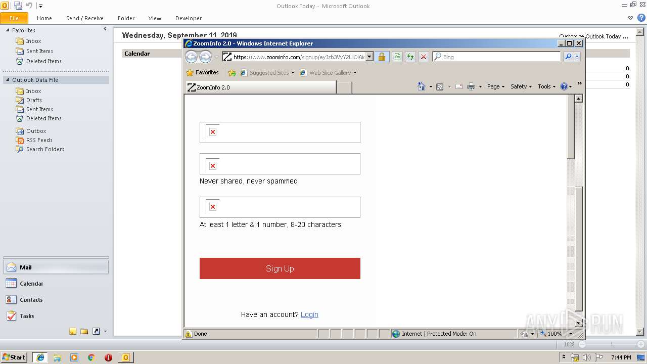This screenshot has height=364, width=647.
Task: Open the Safety menu dropdown
Action: click(x=521, y=86)
